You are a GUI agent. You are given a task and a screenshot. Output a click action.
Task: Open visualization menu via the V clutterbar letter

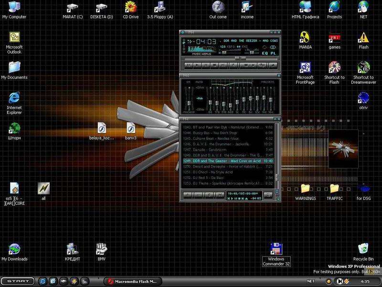pos(184,52)
